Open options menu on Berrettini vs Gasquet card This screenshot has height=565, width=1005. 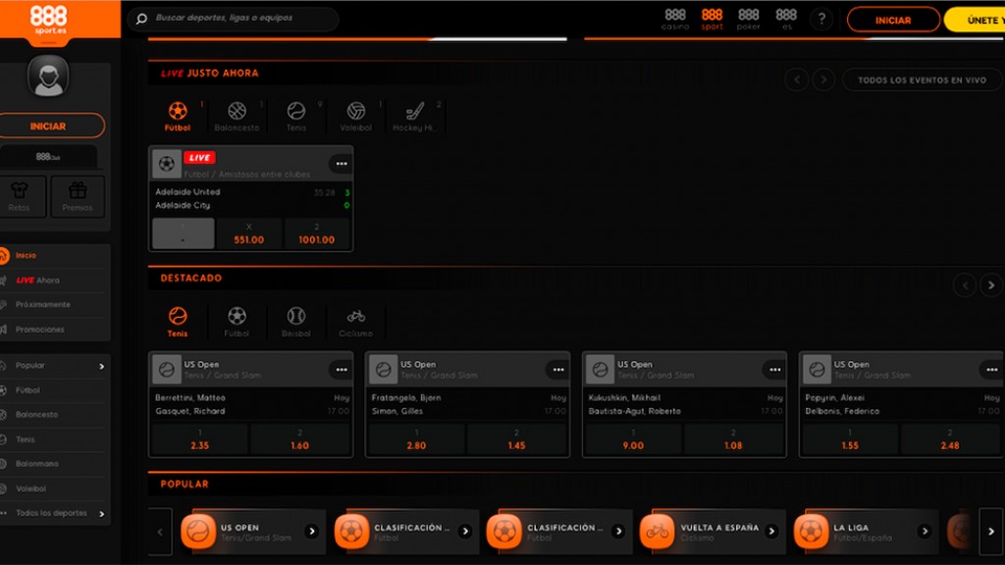[x=342, y=370]
